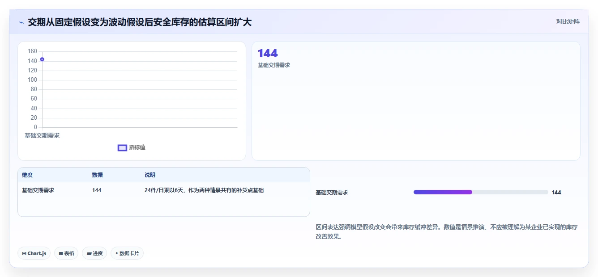Click the 24件/日乘以6天 description cell
598x277 pixels.
pyautogui.click(x=204, y=190)
